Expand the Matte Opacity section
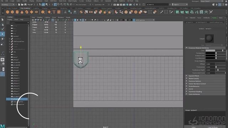 click(186, 78)
